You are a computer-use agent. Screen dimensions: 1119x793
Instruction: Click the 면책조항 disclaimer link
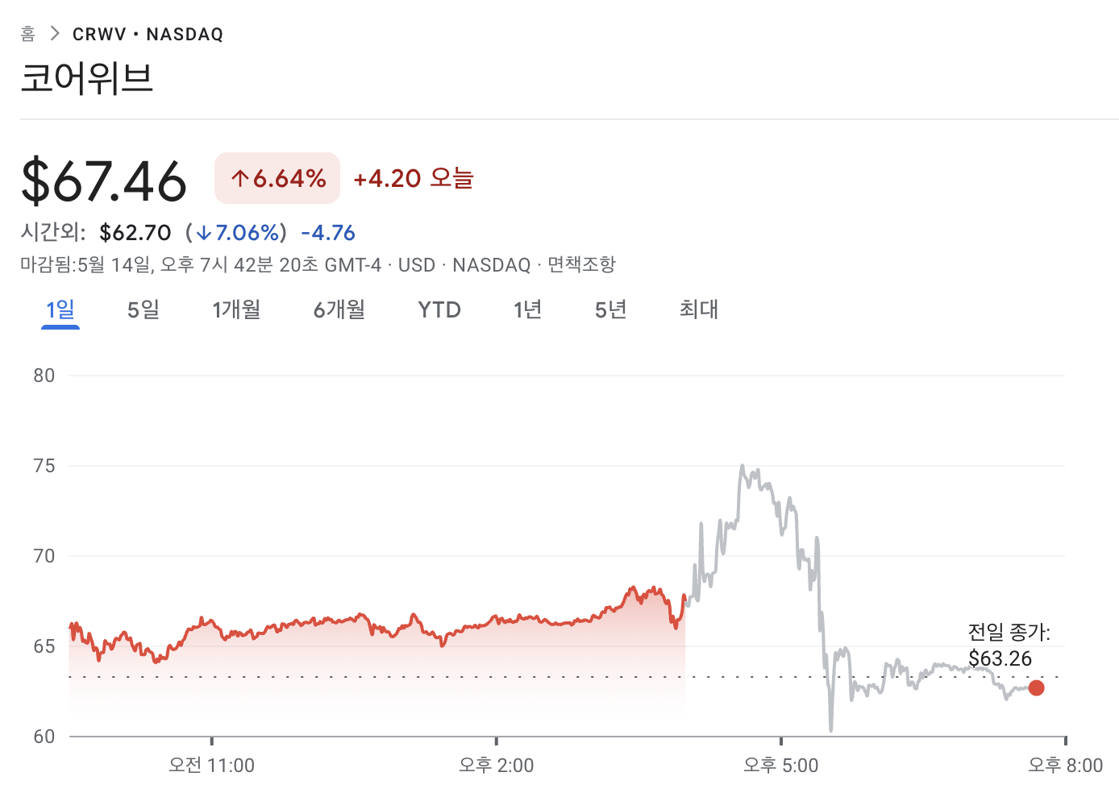581,264
